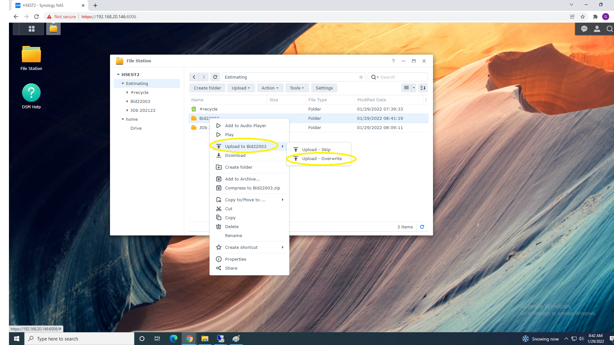The height and width of the screenshot is (345, 614).
Task: Open the user account options icon
Action: 597,29
